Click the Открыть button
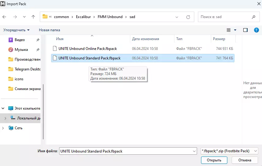This screenshot has height=166, width=262. point(214,160)
